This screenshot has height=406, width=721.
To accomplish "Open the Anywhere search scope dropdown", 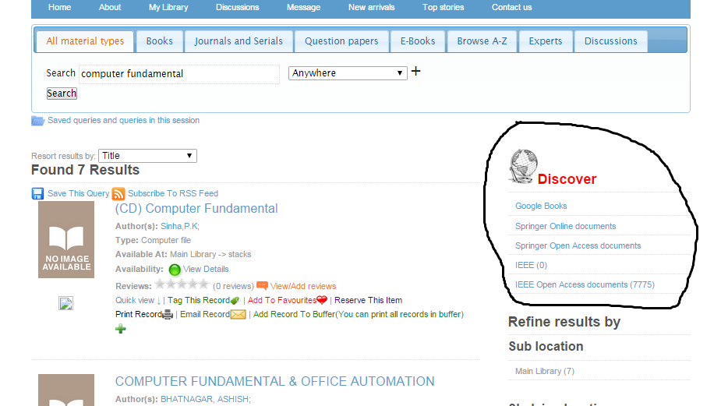I will coord(348,73).
